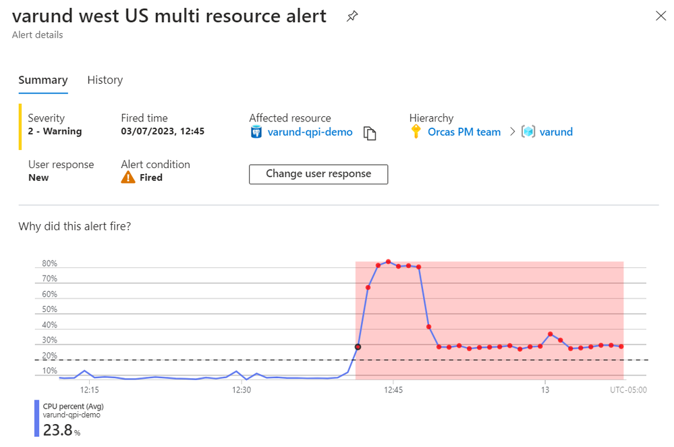Pin the alert details blade
The image size is (674, 447).
pyautogui.click(x=352, y=17)
